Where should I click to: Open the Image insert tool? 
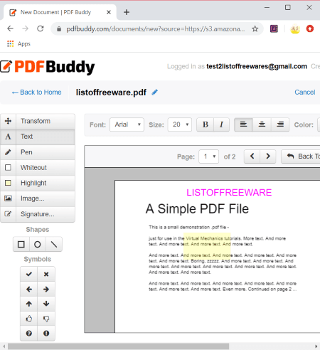38,198
